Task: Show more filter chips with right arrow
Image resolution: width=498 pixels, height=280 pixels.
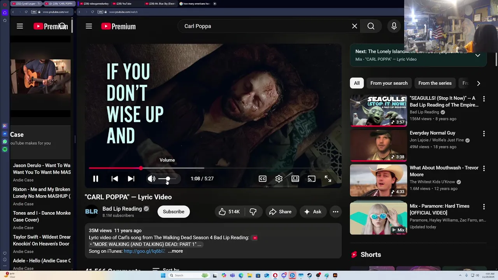Action: pyautogui.click(x=479, y=83)
